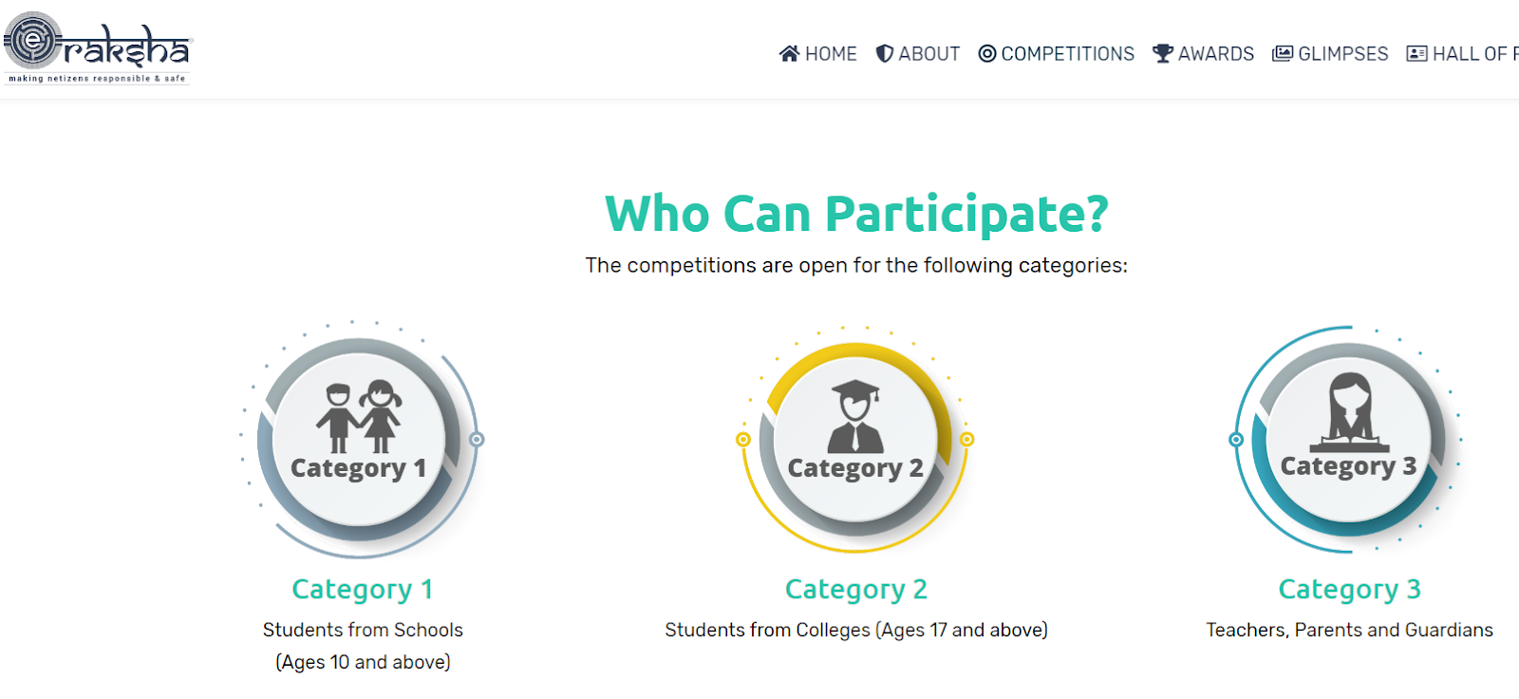Select the Category 3 heading

click(1349, 590)
